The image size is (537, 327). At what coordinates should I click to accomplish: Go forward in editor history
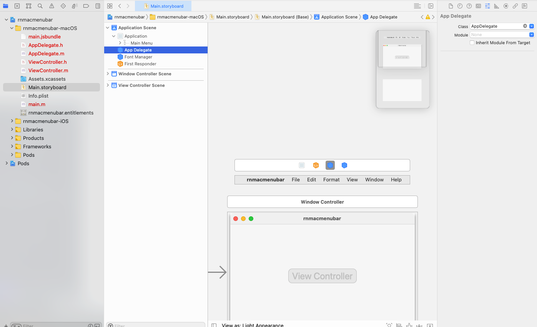tap(128, 6)
